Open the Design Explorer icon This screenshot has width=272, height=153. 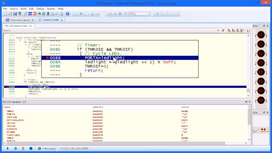point(48,14)
